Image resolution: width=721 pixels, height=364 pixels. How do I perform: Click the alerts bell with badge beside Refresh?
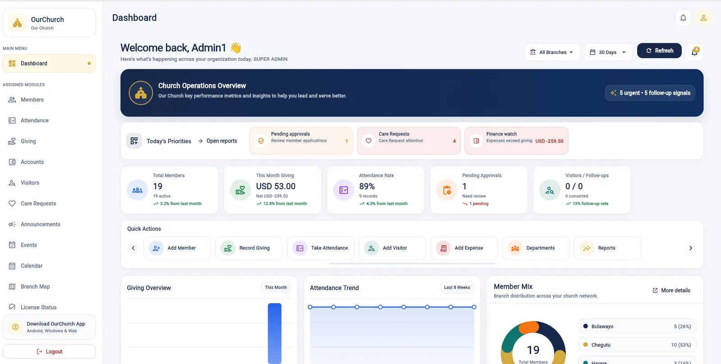(694, 52)
